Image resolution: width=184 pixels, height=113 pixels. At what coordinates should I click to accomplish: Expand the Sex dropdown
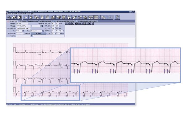[x=23, y=31]
